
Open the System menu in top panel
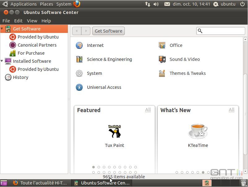[x=64, y=4]
